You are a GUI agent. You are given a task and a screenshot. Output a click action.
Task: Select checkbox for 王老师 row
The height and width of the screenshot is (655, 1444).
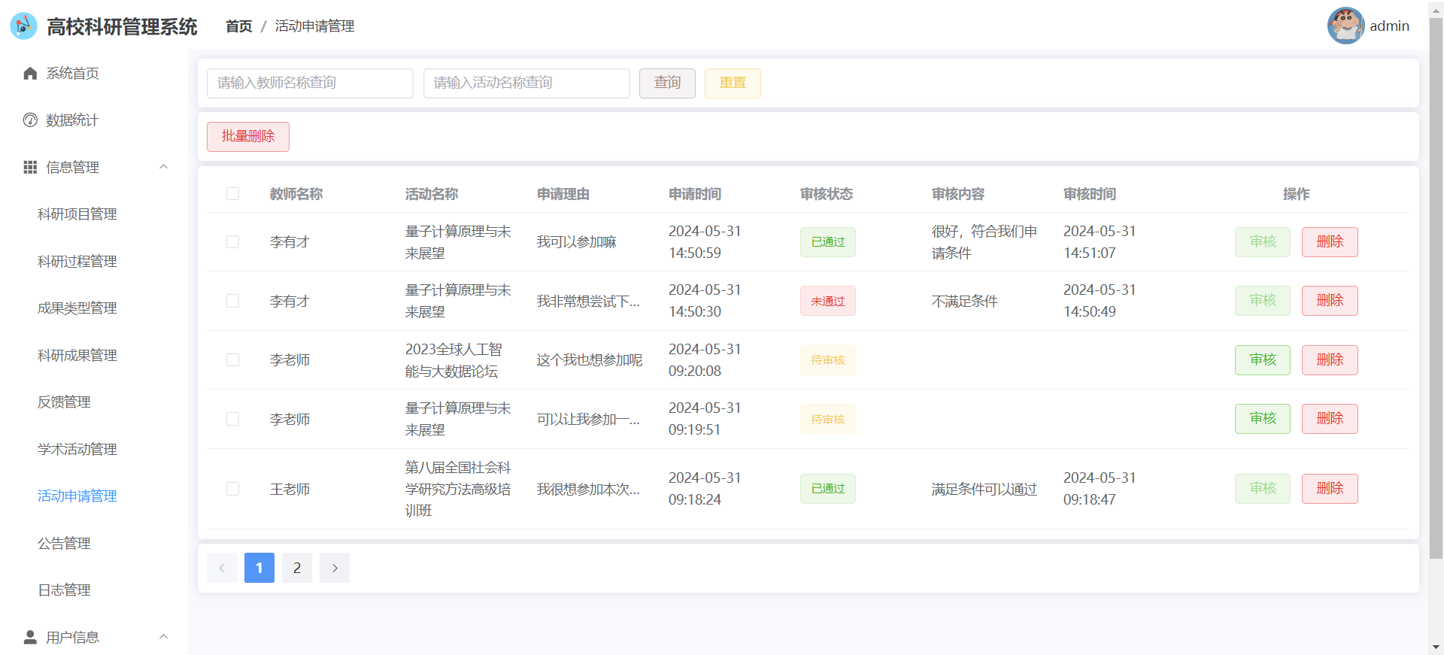tap(232, 489)
